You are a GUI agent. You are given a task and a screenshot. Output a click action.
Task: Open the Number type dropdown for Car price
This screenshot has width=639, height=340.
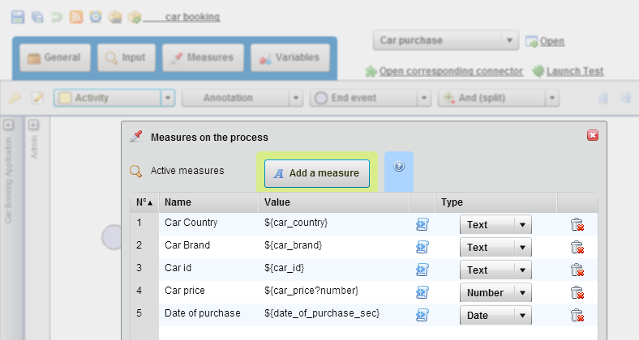522,292
